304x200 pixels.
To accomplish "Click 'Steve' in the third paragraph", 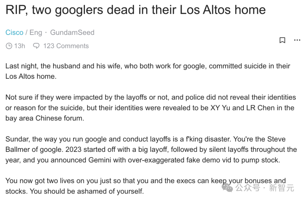I will tap(276, 139).
